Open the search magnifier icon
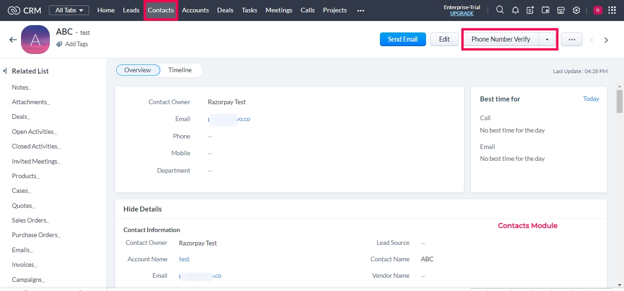The width and height of the screenshot is (624, 291). [x=500, y=10]
